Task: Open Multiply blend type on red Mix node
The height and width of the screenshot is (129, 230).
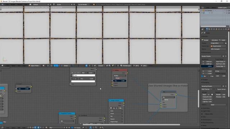Action: tap(120, 76)
